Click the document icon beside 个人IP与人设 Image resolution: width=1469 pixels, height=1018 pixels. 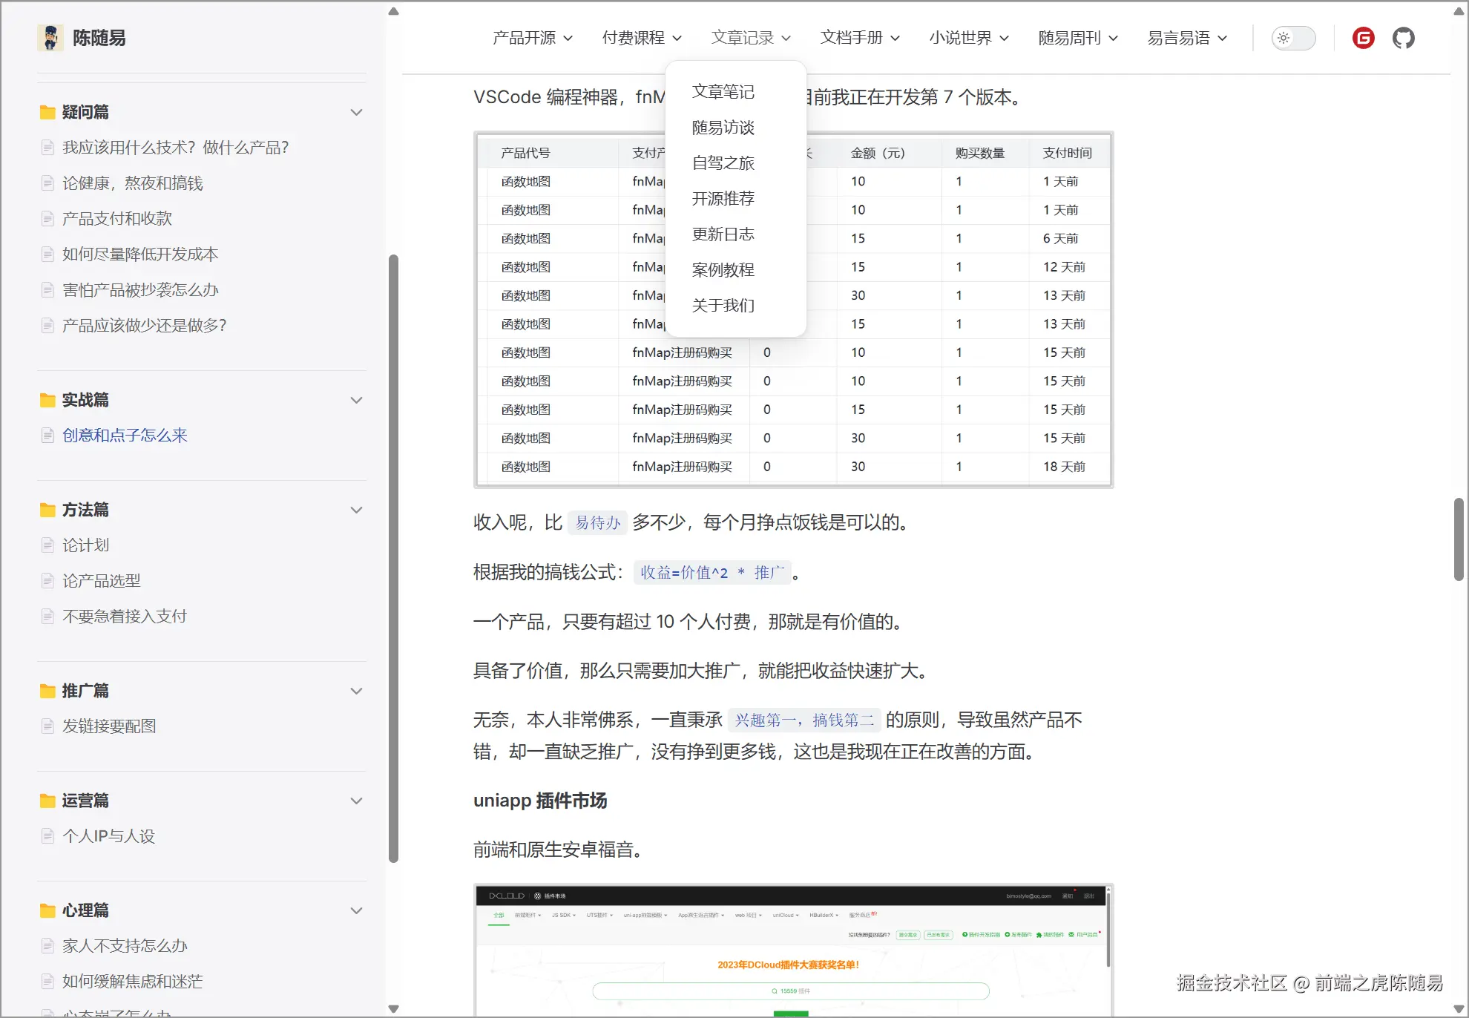47,835
